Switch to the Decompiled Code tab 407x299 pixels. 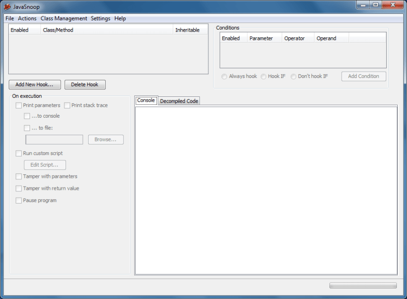pos(179,101)
